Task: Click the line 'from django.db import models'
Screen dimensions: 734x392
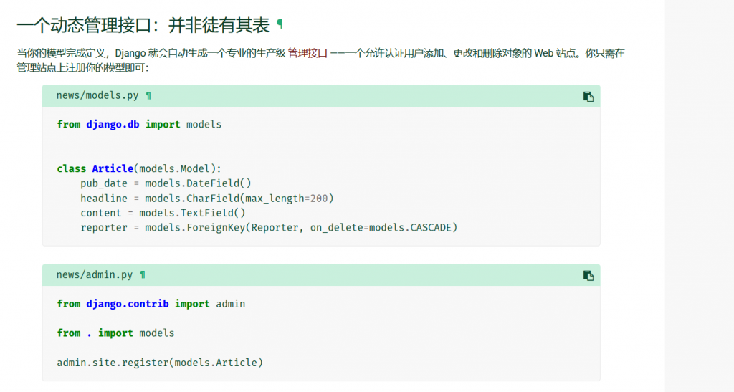Action: click(x=139, y=125)
